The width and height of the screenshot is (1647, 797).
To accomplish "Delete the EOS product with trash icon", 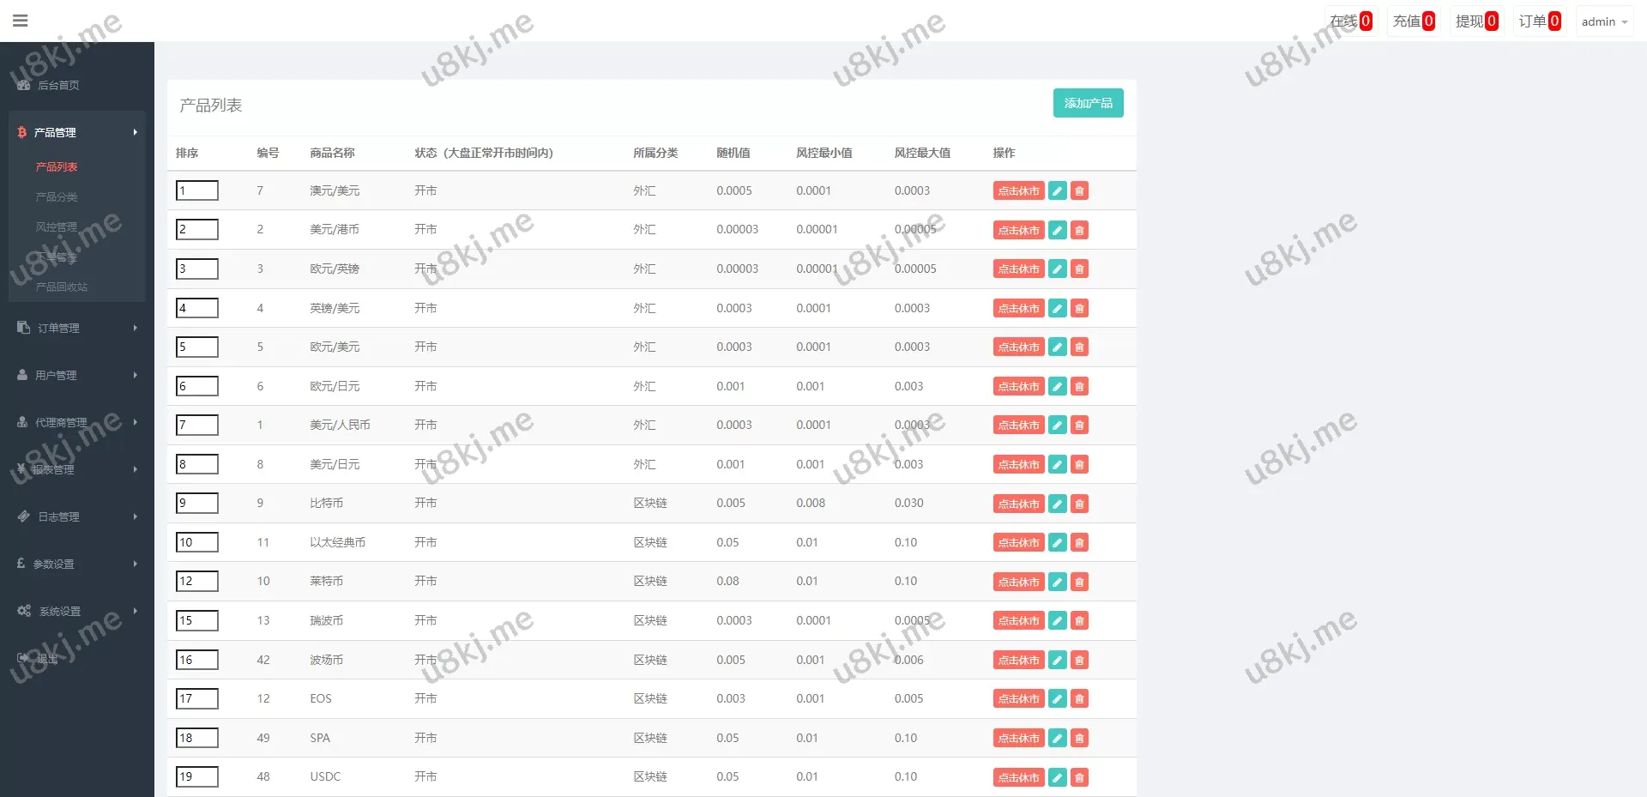I will [x=1080, y=699].
